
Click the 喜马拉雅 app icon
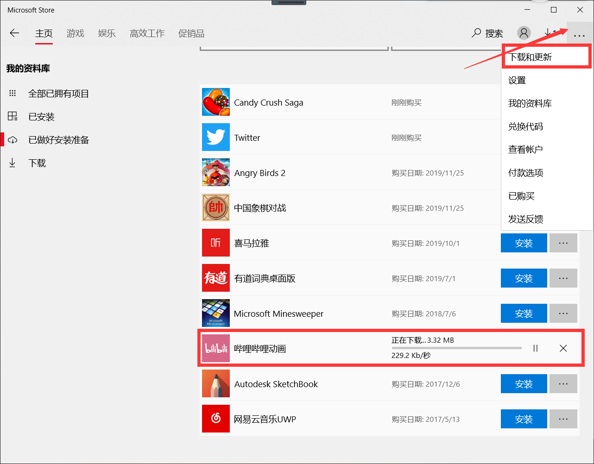point(216,243)
